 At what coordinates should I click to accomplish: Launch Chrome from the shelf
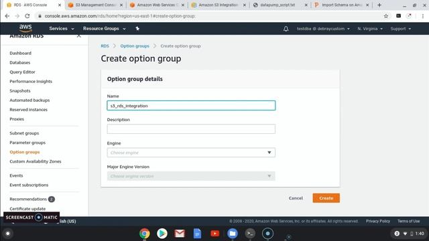pyautogui.click(x=145, y=234)
